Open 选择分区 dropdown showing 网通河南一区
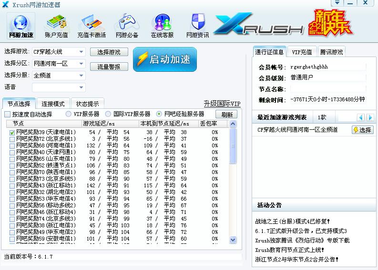The width and height of the screenshot is (378, 270). coord(59,64)
